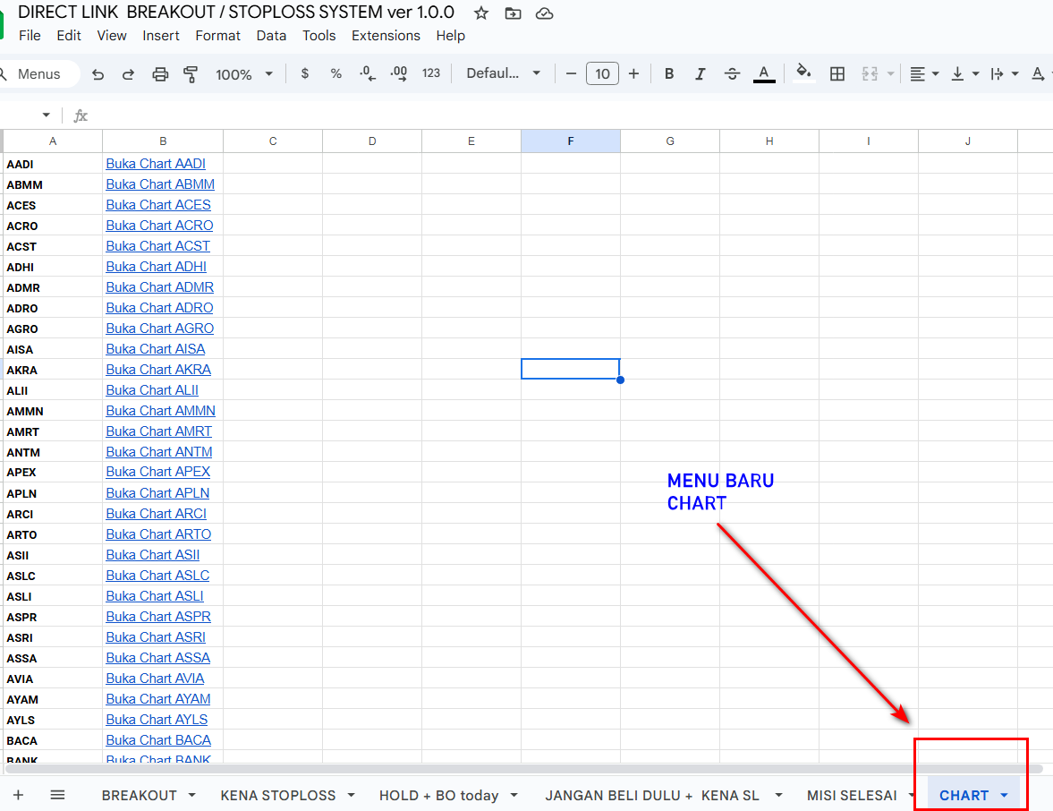Expand the 100% zoom dropdown
Viewport: 1053px width, 811px height.
[244, 74]
